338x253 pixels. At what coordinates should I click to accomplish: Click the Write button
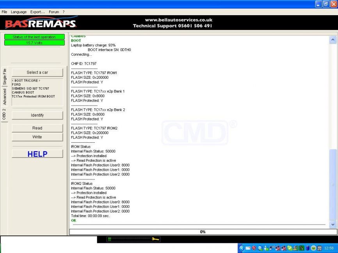(37, 137)
